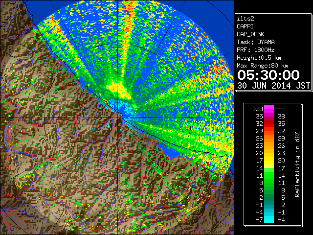Click the '-7' legend value at bottom left
Viewport: 313px width, 235px height.
click(259, 219)
